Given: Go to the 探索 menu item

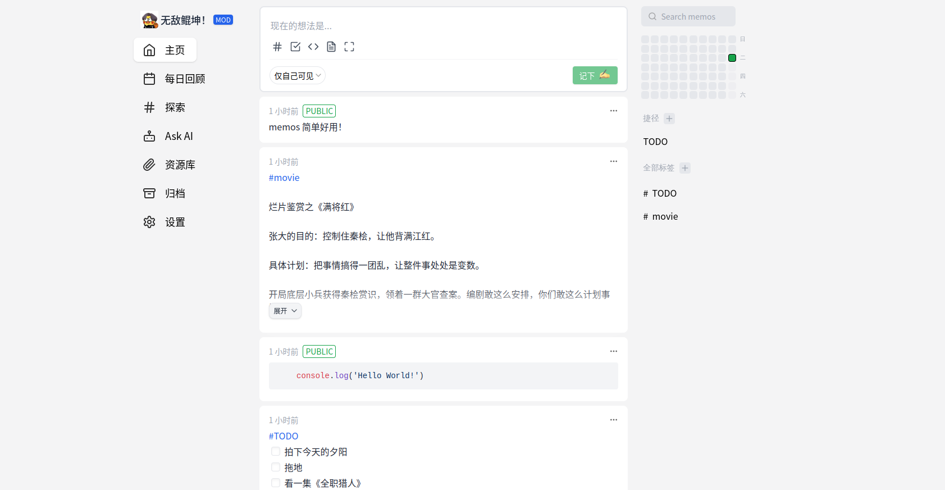Looking at the screenshot, I should coord(165,107).
